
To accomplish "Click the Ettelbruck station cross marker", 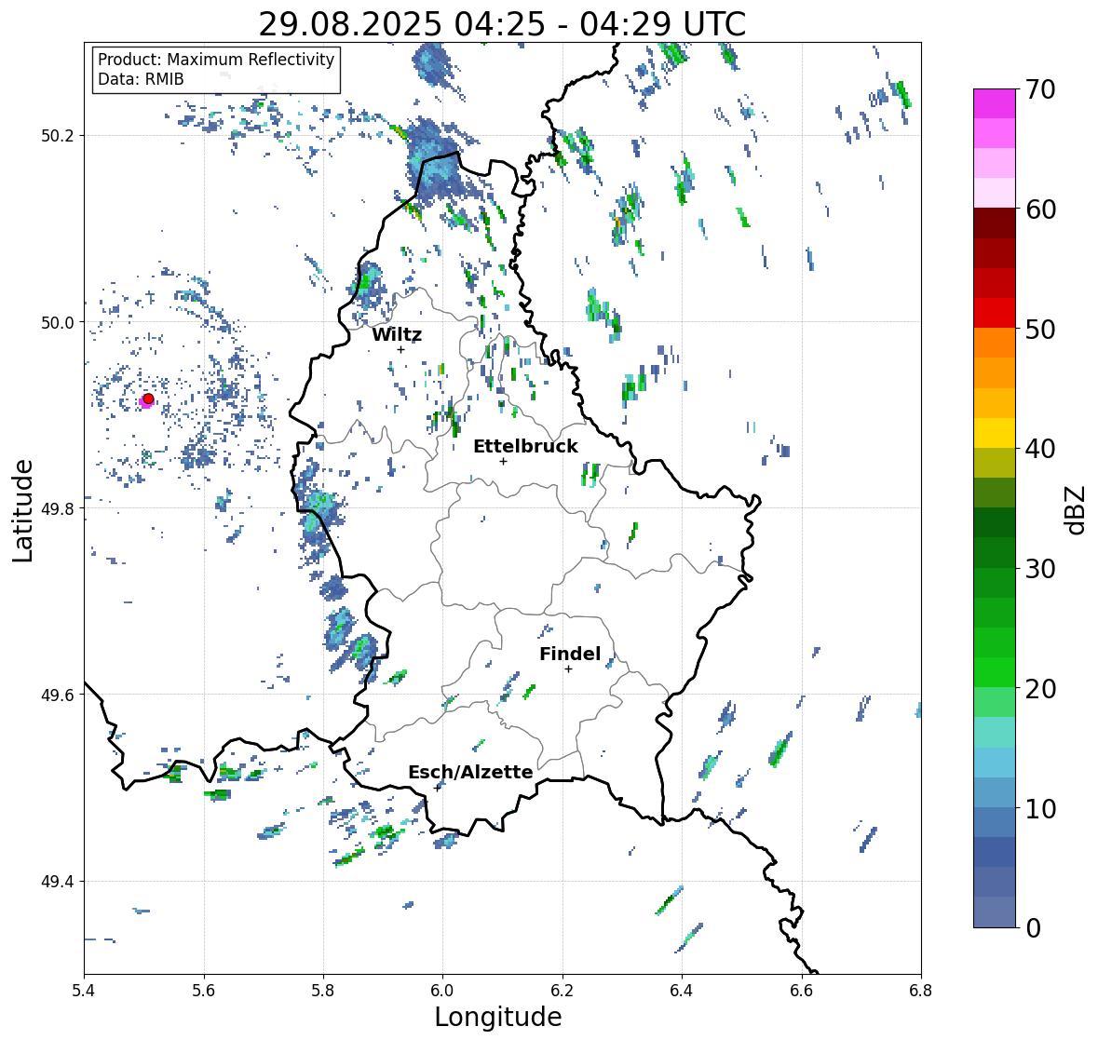I will tap(503, 461).
